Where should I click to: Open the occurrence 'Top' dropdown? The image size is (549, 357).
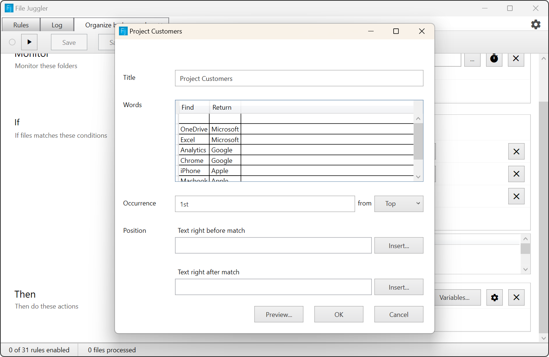[399, 204]
